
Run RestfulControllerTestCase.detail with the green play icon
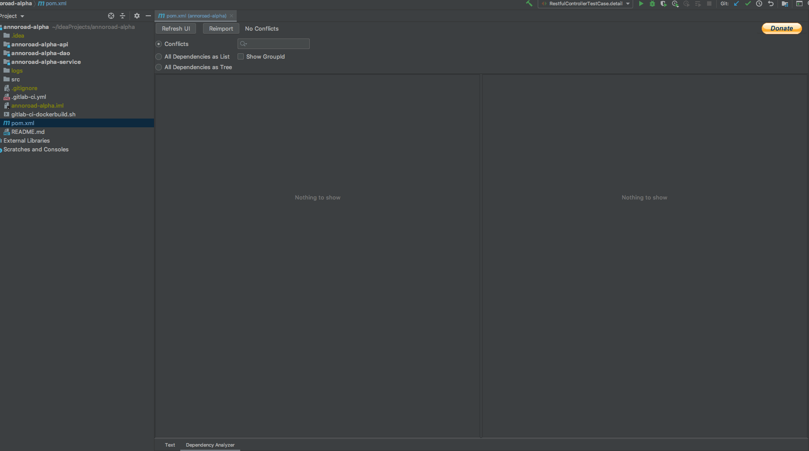pos(641,3)
